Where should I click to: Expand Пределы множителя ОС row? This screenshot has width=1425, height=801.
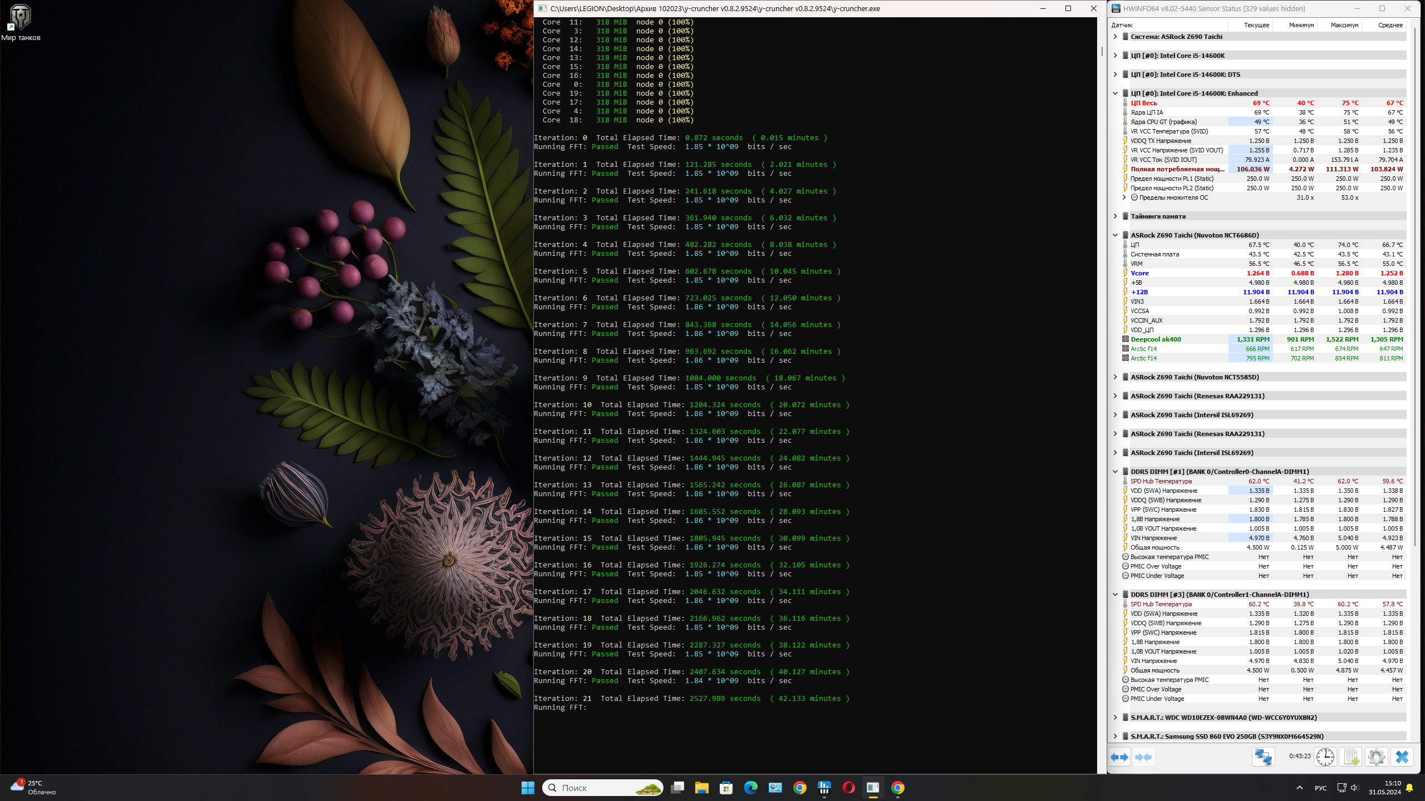1124,197
